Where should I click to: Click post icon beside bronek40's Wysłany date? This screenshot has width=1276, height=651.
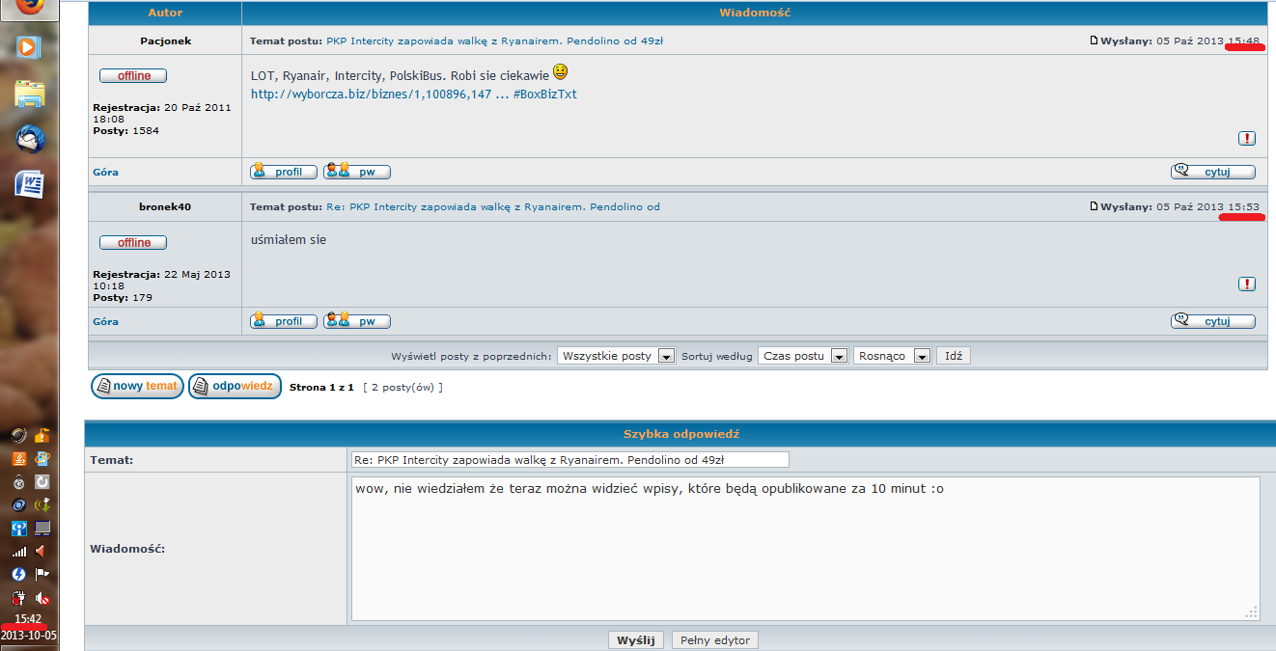[1094, 206]
